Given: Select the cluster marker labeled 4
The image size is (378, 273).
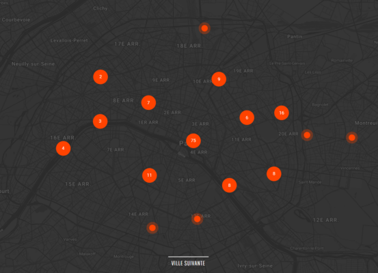Looking at the screenshot, I should [63, 148].
